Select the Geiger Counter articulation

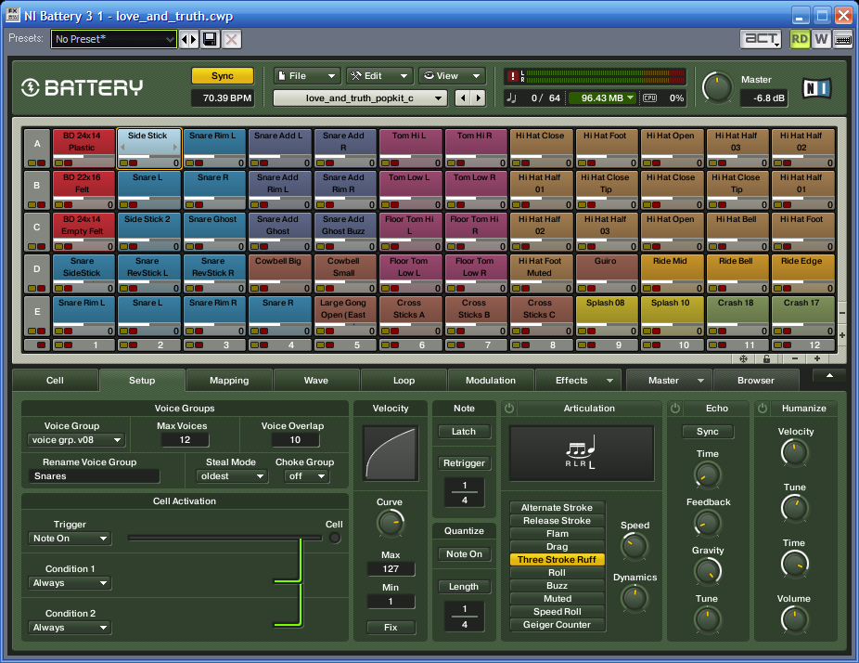coord(557,625)
